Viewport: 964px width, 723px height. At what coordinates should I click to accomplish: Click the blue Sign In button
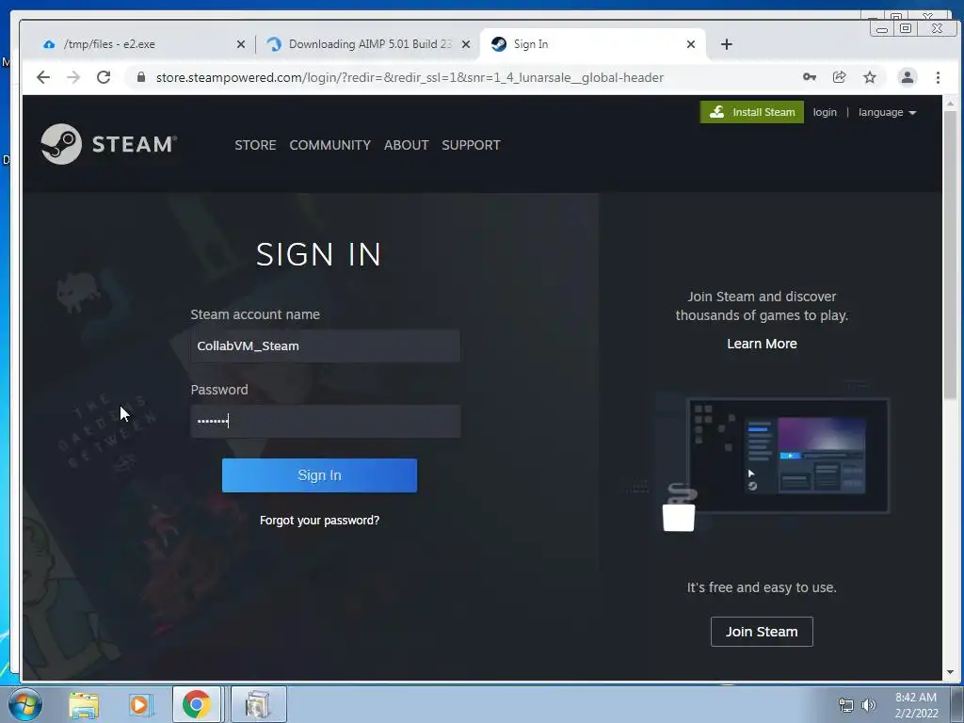(319, 475)
